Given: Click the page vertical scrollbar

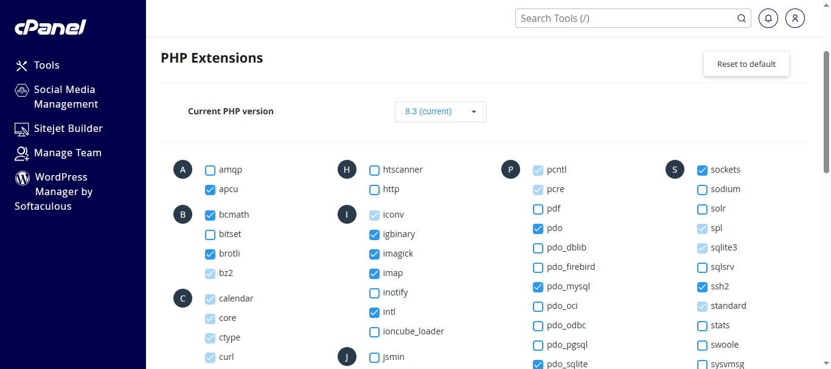Looking at the screenshot, I should 826,112.
